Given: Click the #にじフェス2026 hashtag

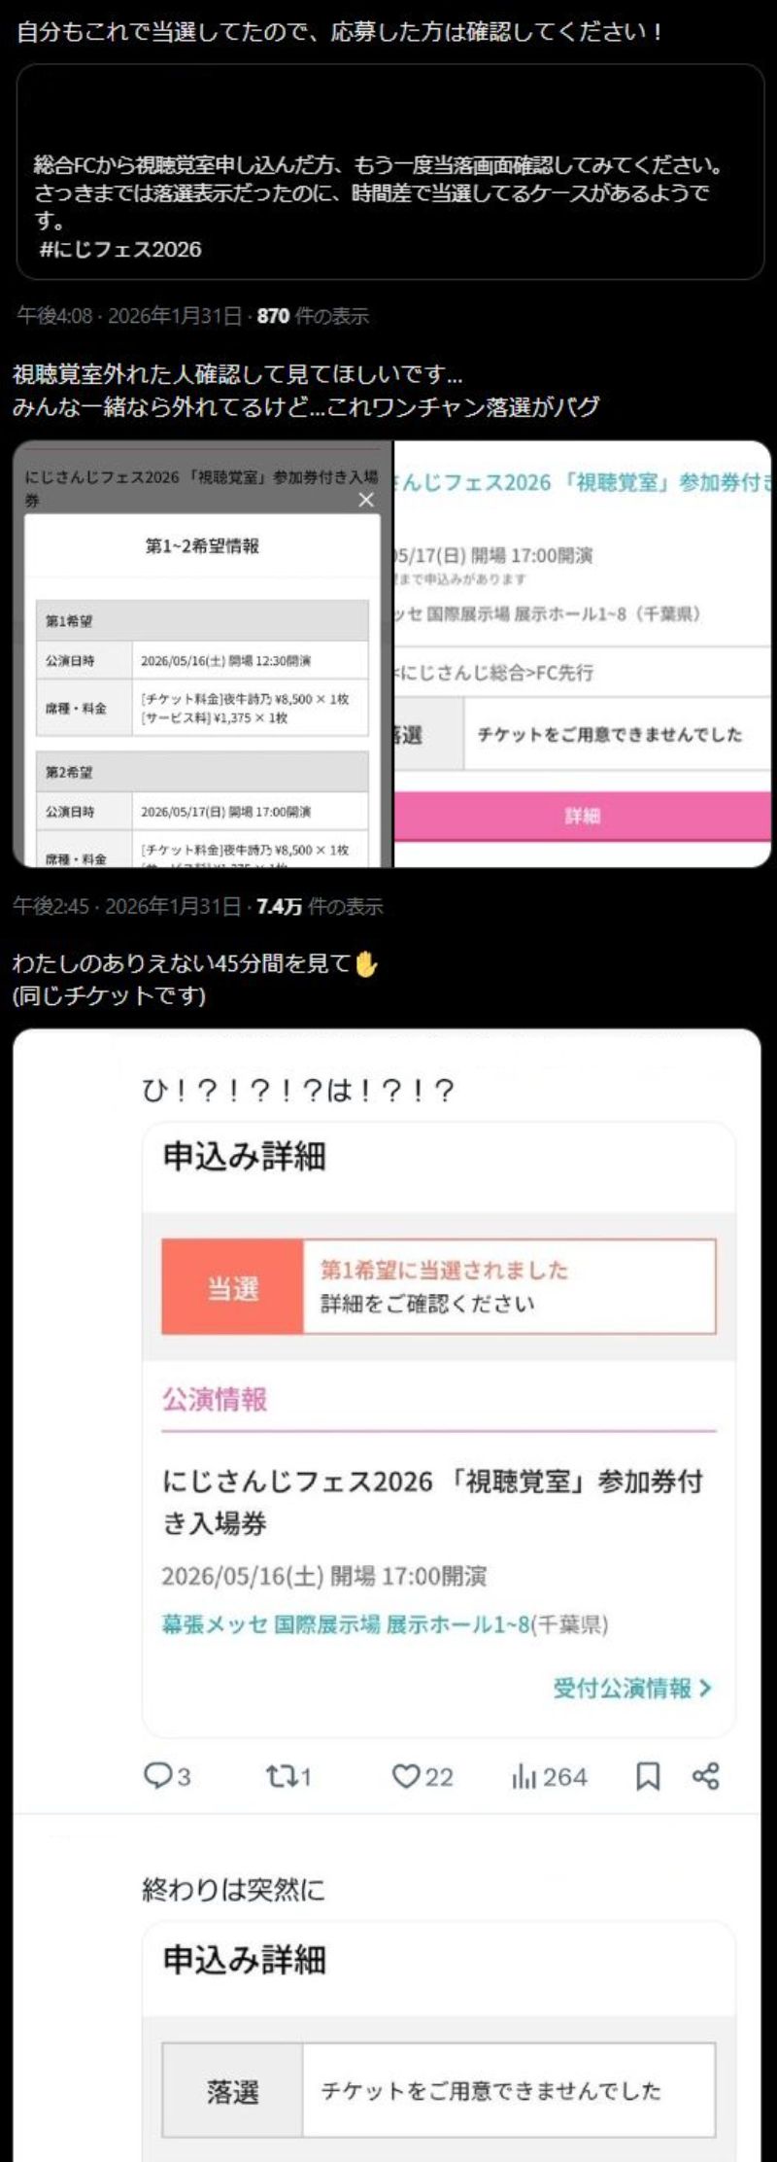Looking at the screenshot, I should pyautogui.click(x=120, y=249).
